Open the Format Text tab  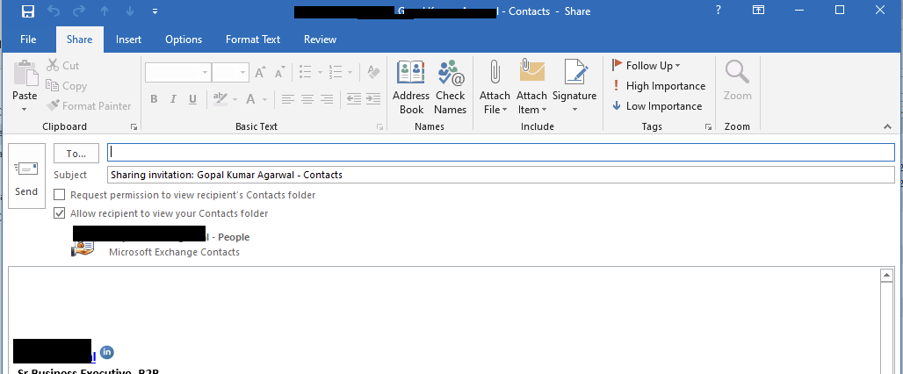[253, 40]
